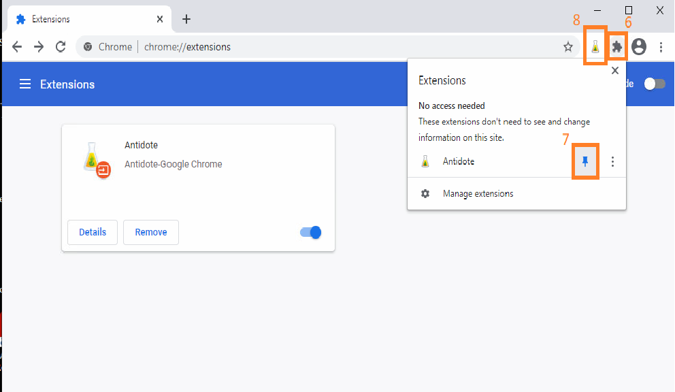675x392 pixels.
Task: Click the Details button for Antidote
Action: [93, 232]
